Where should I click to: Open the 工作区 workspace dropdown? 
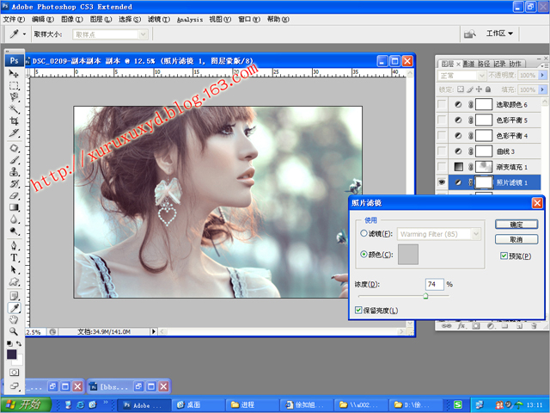[x=499, y=34]
